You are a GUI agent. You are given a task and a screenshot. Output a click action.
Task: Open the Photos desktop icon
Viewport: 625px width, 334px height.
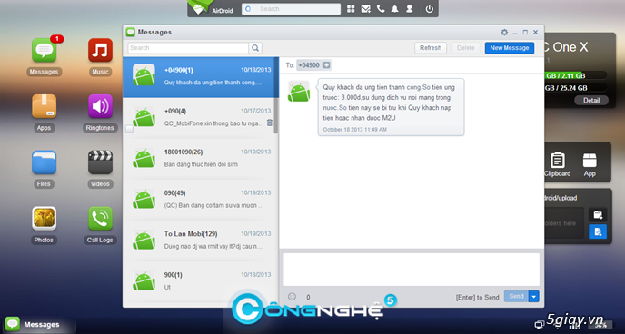pos(44,219)
